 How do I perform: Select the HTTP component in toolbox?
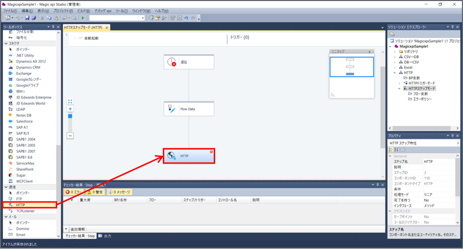pos(20,205)
